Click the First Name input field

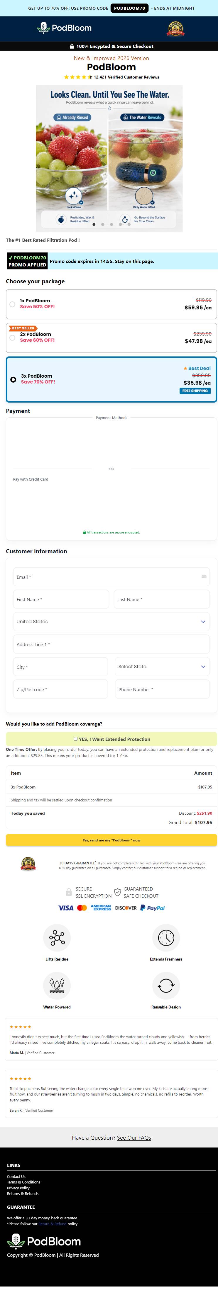pos(61,599)
